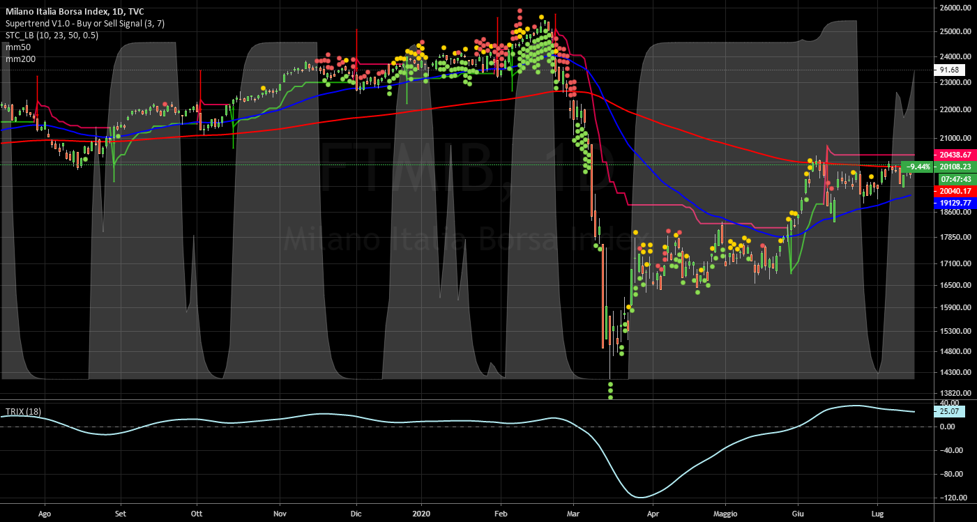The height and width of the screenshot is (522, 977).
Task: Click the mm50 moving average legend
Action: (x=18, y=47)
